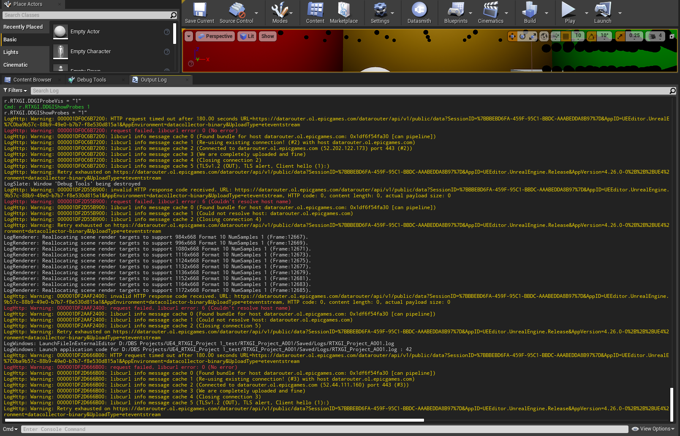This screenshot has height=436, width=680.
Task: Open the Show flags menu
Action: [x=267, y=36]
